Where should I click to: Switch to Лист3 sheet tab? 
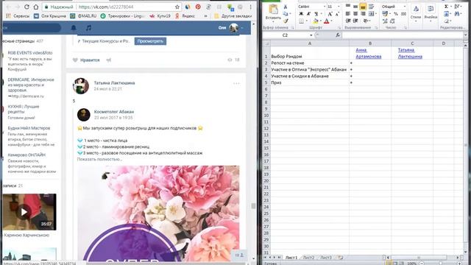tap(326, 258)
